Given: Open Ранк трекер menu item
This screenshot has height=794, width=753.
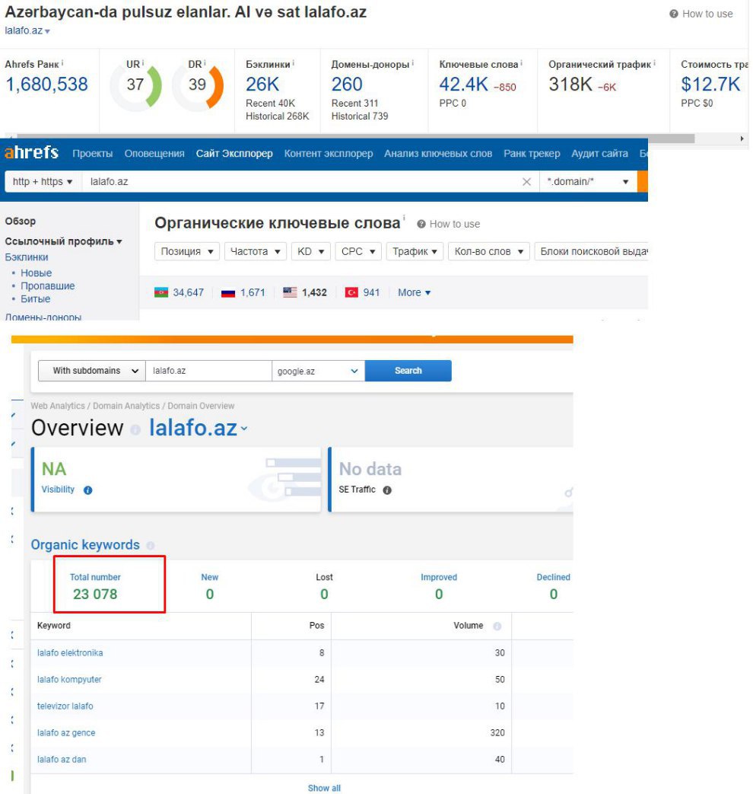Looking at the screenshot, I should point(532,154).
